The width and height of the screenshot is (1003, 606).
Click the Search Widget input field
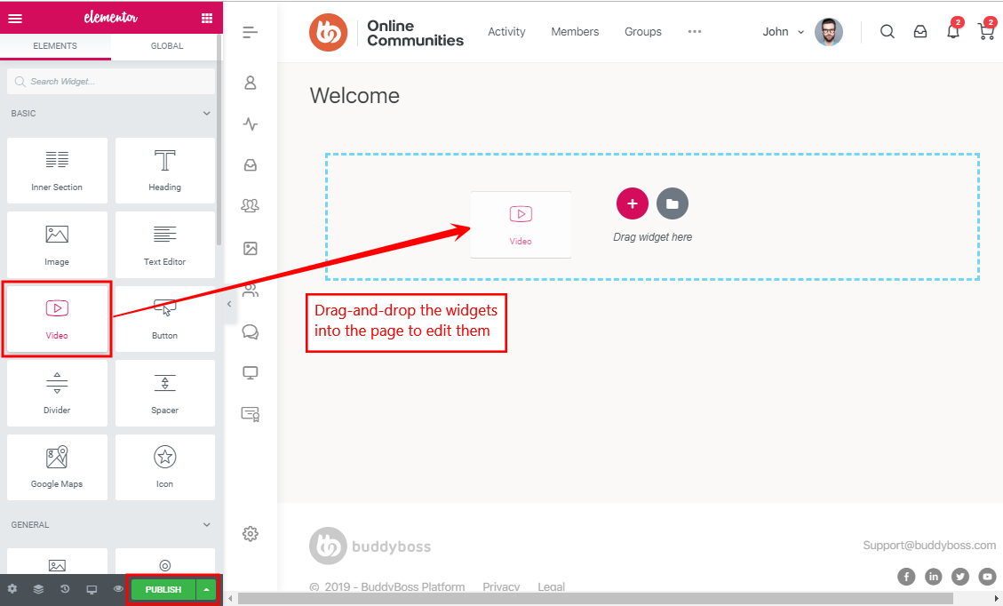click(110, 81)
